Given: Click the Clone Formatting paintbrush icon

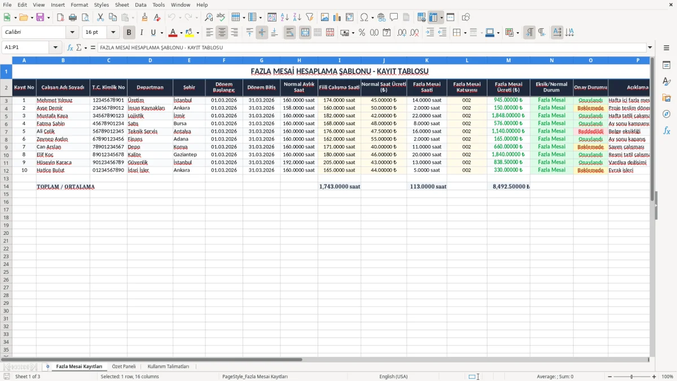Looking at the screenshot, I should point(145,17).
